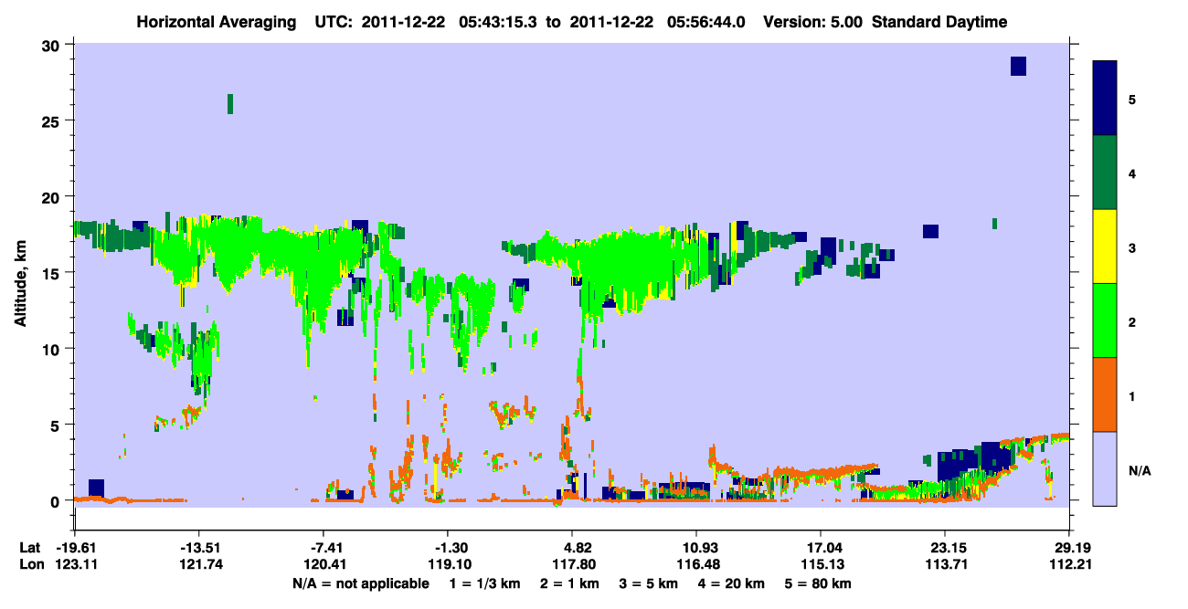Click the 'N/A = not applicable' legend text
The height and width of the screenshot is (609, 1188).
click(360, 583)
